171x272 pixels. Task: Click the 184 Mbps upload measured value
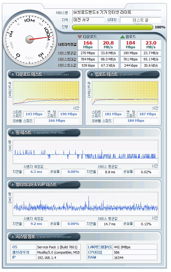(x=131, y=45)
